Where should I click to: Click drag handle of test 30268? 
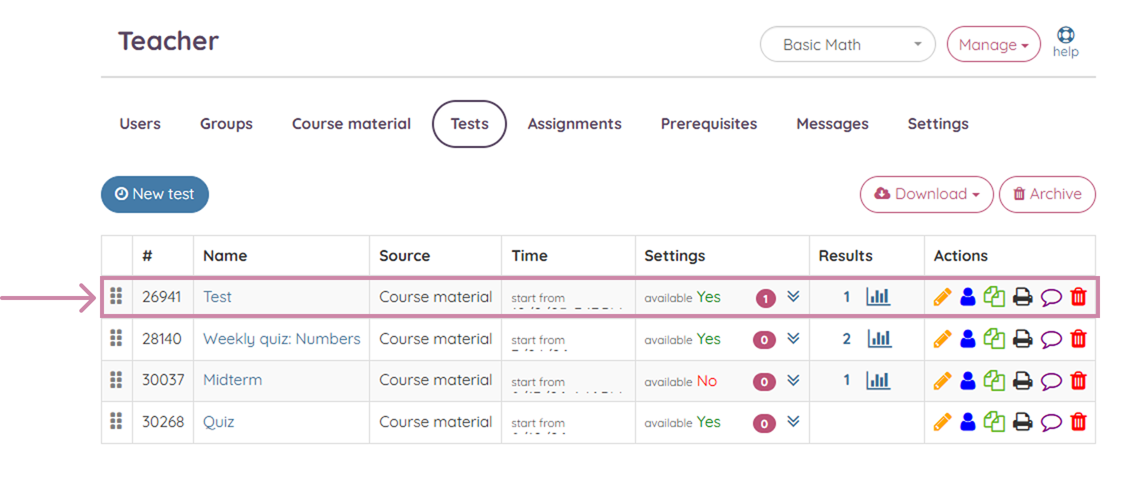(x=116, y=421)
